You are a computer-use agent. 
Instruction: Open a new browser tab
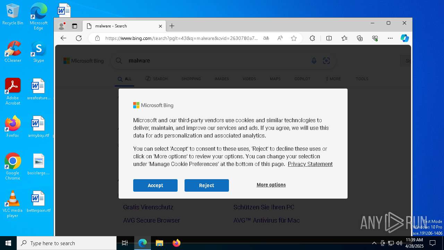coord(172,26)
